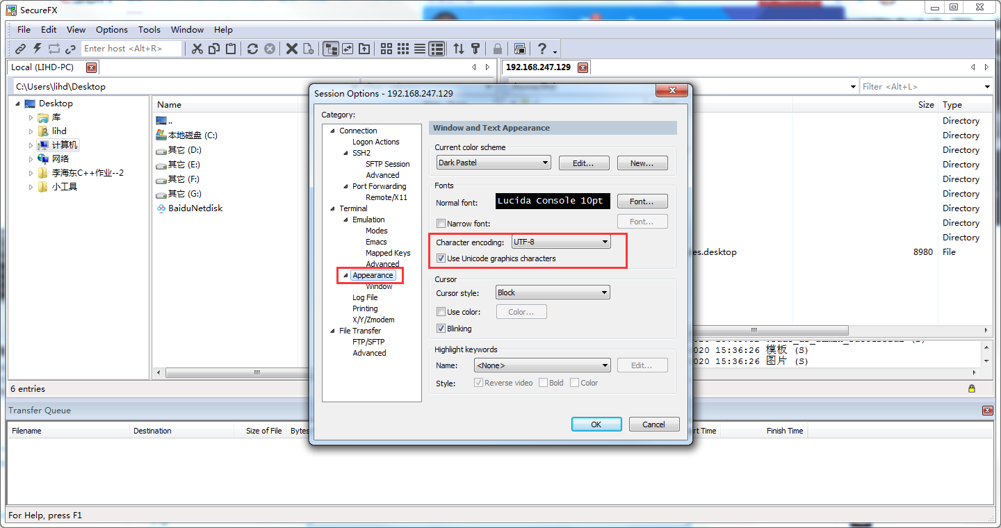Open the Options menu

coord(112,30)
